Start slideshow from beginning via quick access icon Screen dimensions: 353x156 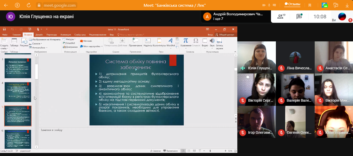point(30,29)
